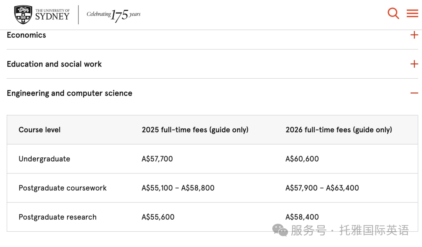Screen dimensions: 422x247
Task: Click the 2025 full-time fees column header
Action: tap(195, 130)
